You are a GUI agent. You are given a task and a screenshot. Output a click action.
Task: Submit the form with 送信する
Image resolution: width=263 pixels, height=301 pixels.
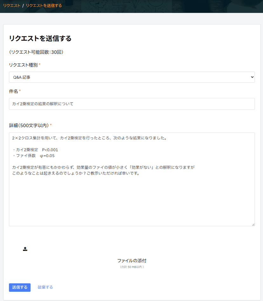pos(19,287)
